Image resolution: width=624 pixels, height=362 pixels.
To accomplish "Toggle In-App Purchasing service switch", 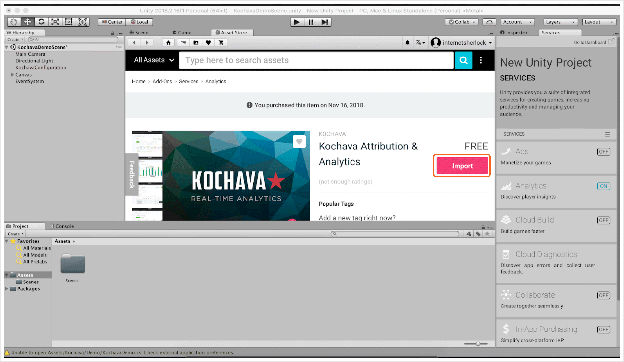I will [604, 330].
